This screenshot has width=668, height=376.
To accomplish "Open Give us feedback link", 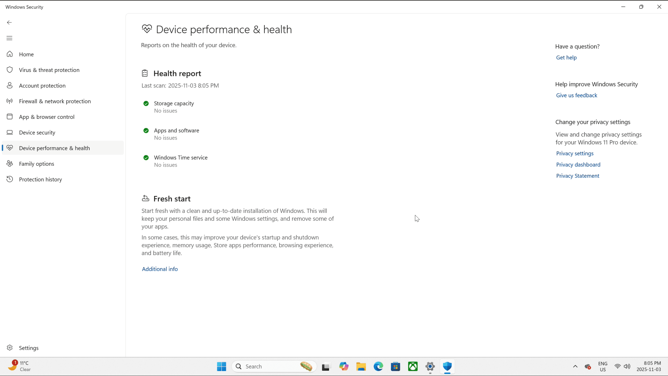I will pyautogui.click(x=576, y=96).
